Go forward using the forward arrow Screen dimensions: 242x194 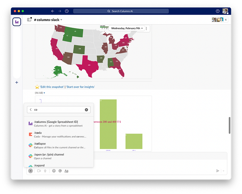(60, 11)
